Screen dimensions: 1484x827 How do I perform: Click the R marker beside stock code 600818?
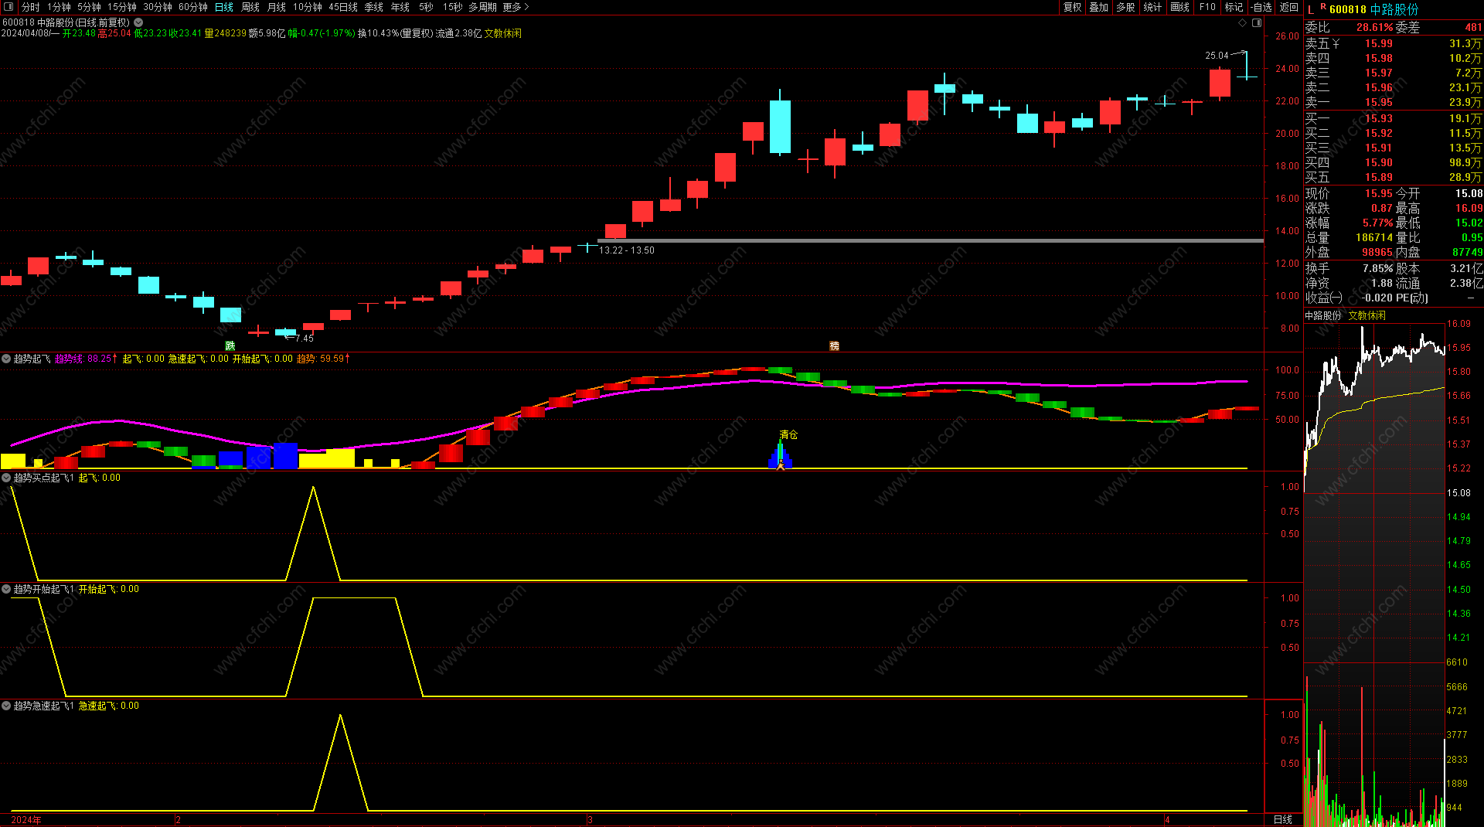click(1323, 7)
